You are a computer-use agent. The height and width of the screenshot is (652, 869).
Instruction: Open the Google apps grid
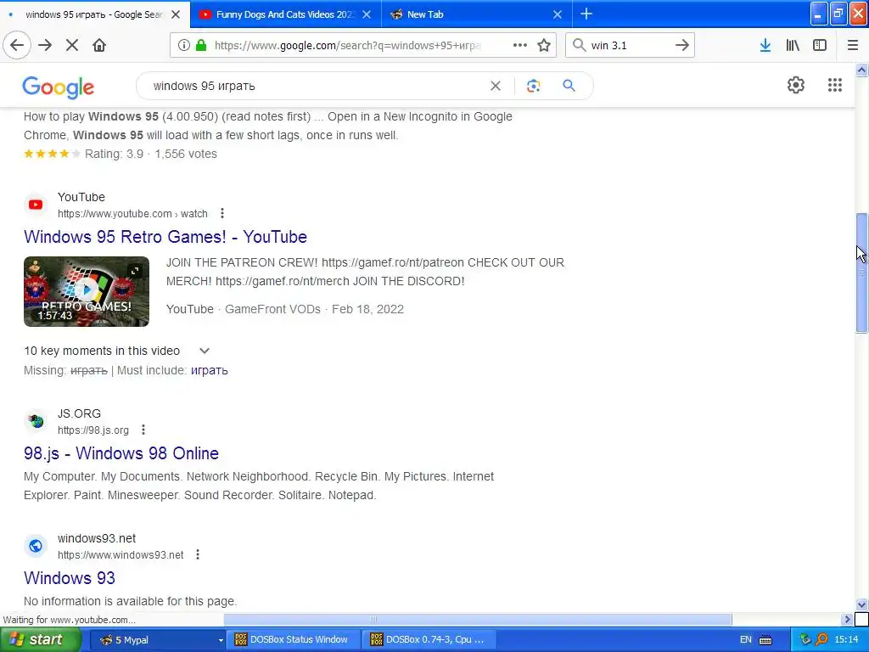835,85
